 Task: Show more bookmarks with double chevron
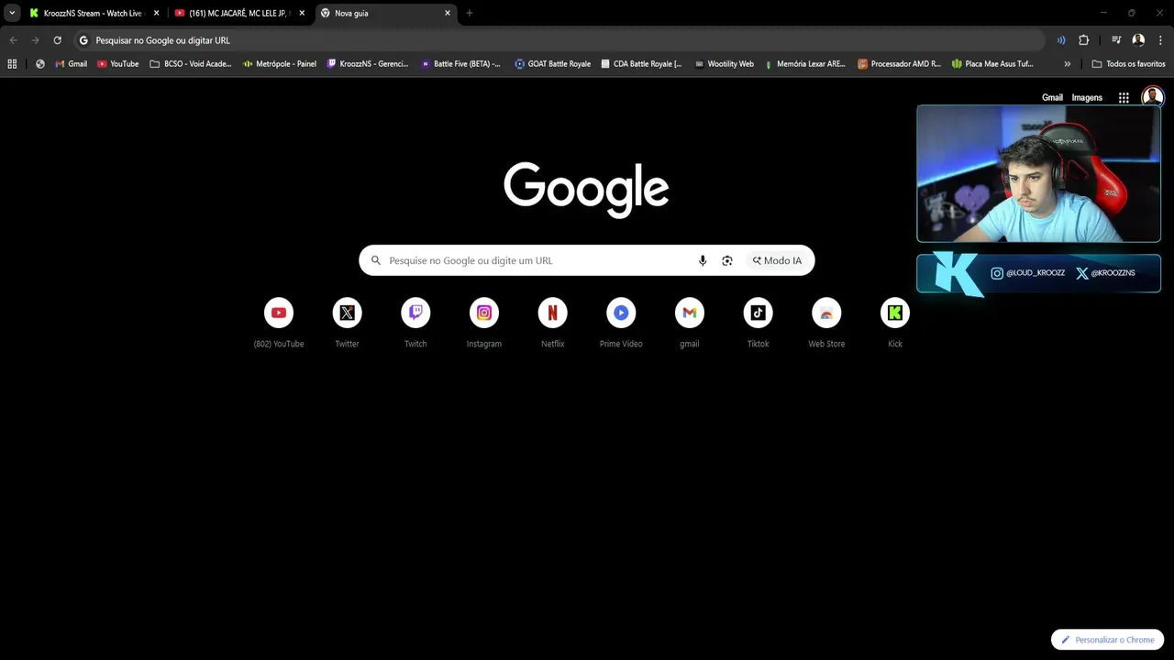tap(1067, 64)
